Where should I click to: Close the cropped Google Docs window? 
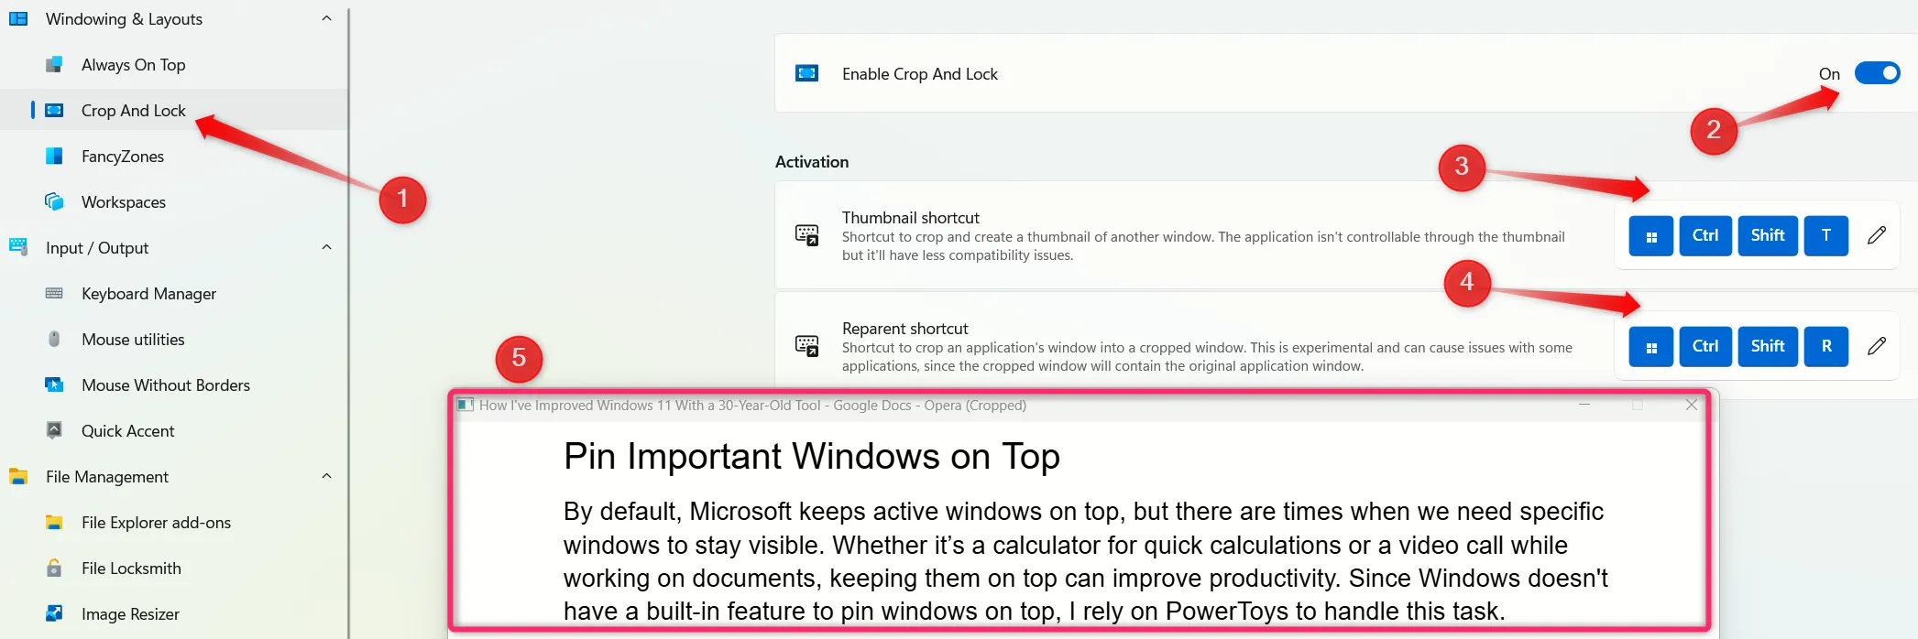click(x=1691, y=405)
